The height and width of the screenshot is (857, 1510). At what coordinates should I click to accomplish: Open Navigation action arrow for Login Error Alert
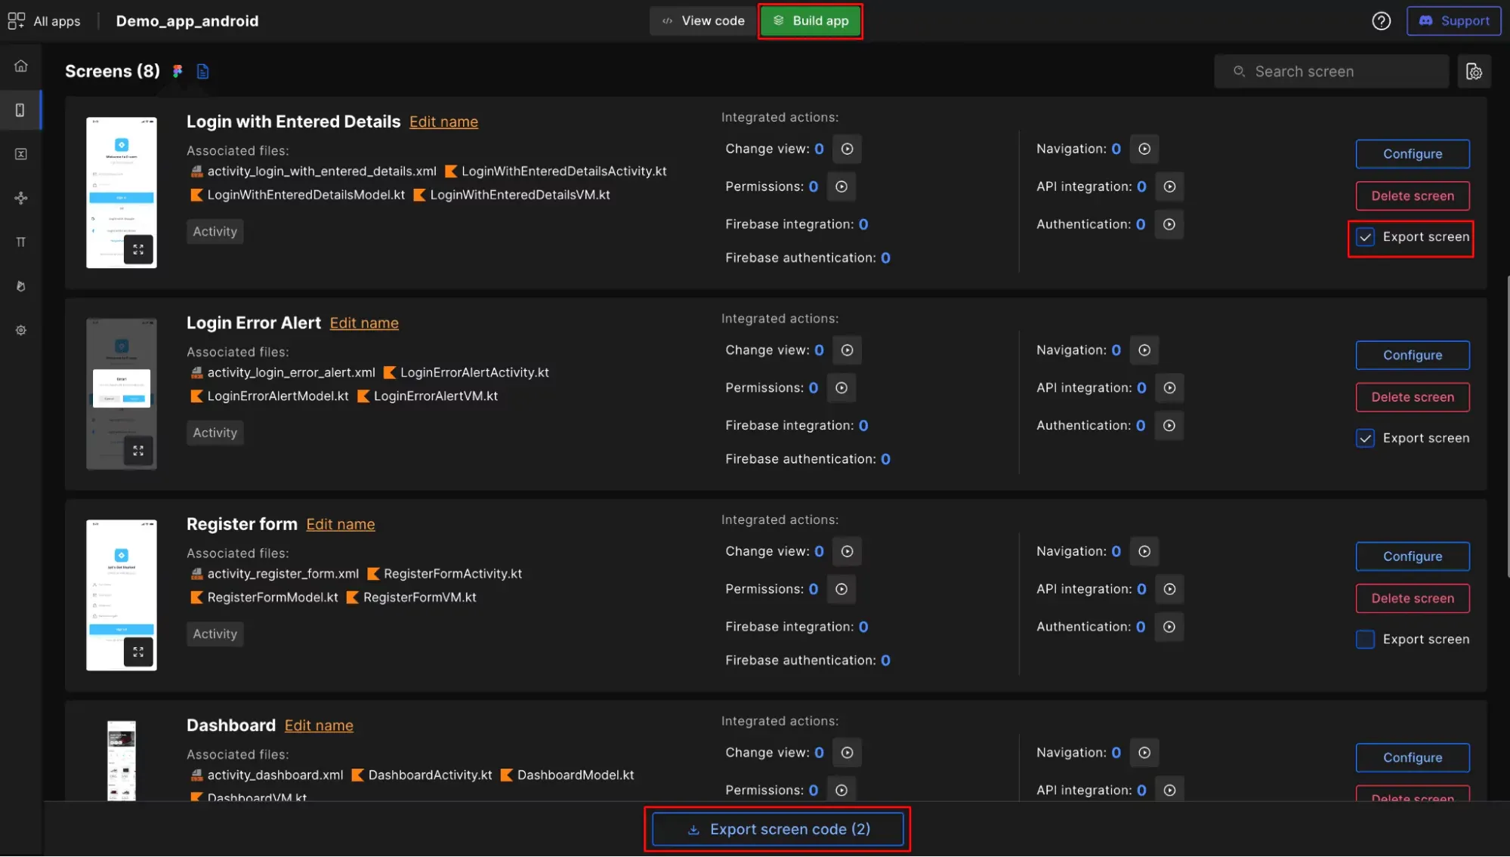(1144, 350)
